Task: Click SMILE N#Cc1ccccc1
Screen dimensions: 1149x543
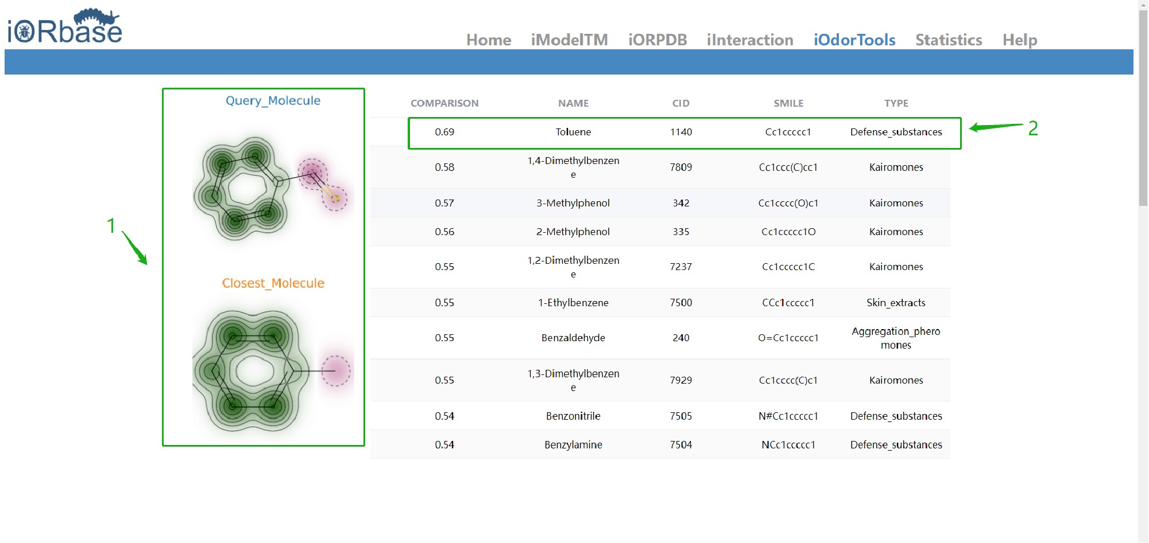Action: tap(788, 416)
